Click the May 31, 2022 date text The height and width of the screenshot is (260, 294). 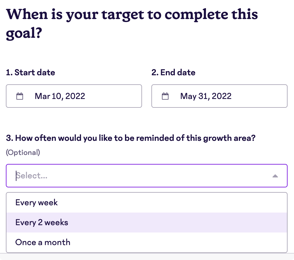pyautogui.click(x=206, y=96)
